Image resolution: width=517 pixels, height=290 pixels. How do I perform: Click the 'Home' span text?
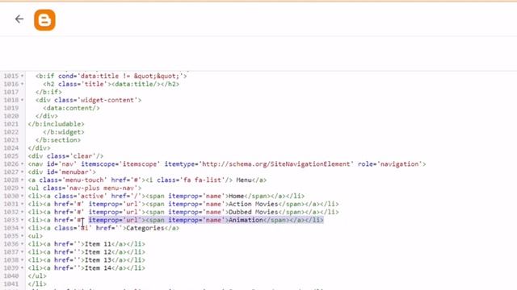(236, 196)
